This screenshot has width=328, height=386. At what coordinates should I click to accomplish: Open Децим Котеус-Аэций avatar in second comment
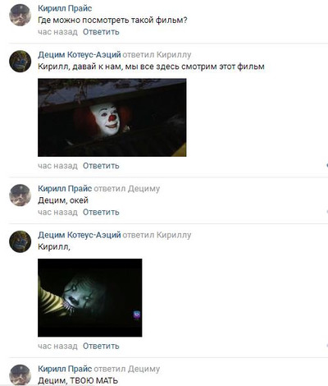[20, 62]
